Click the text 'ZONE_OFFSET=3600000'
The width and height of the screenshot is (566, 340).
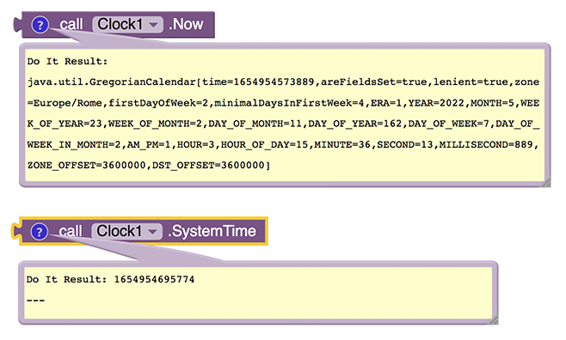pyautogui.click(x=87, y=166)
